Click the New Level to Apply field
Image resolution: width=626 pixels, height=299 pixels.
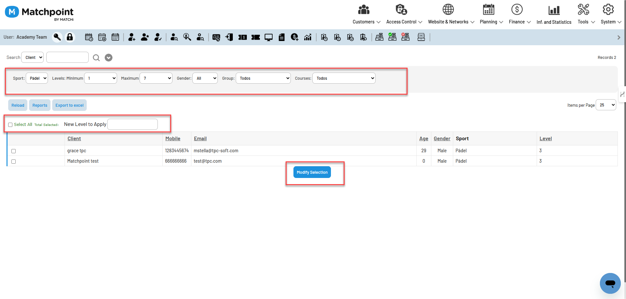(132, 124)
